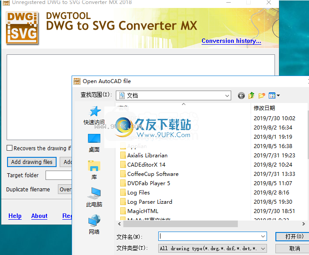Screen dimensions: 309x255
Task: Select the Log Parser Lizard folder icon
Action: tap(123, 202)
